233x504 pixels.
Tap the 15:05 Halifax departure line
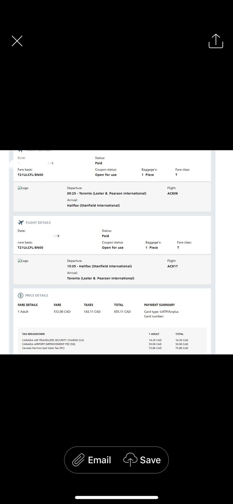tap(99, 266)
